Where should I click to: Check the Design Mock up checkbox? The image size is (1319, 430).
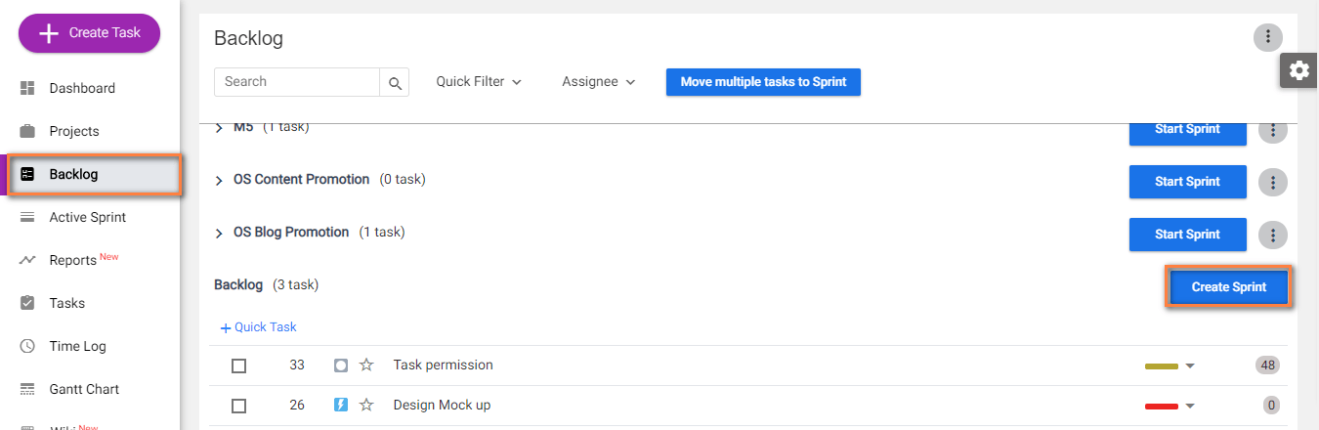click(x=238, y=406)
